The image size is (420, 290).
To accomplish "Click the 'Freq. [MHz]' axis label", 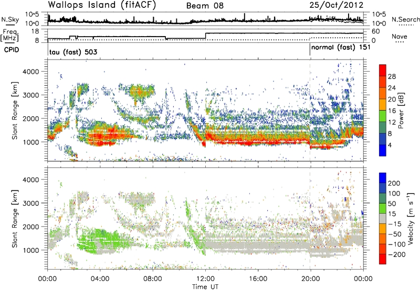I will [9, 35].
